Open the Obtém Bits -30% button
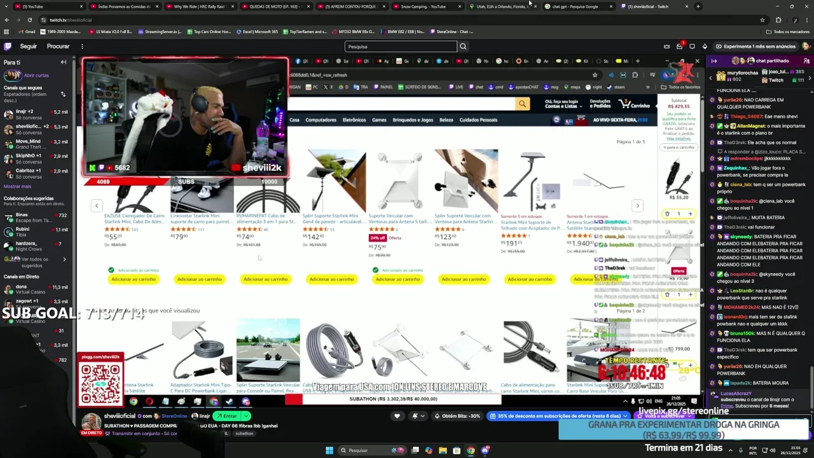814x458 pixels. coord(457,416)
